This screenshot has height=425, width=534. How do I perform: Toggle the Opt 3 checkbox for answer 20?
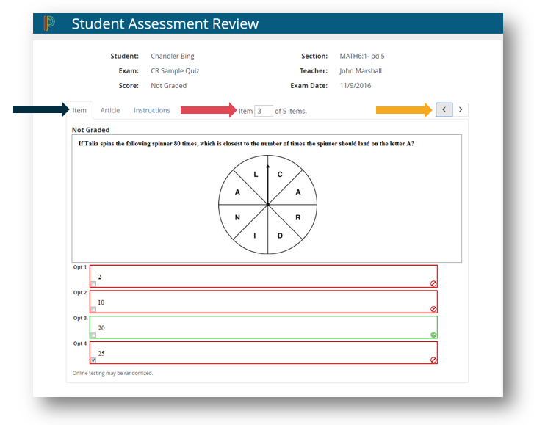tap(93, 335)
